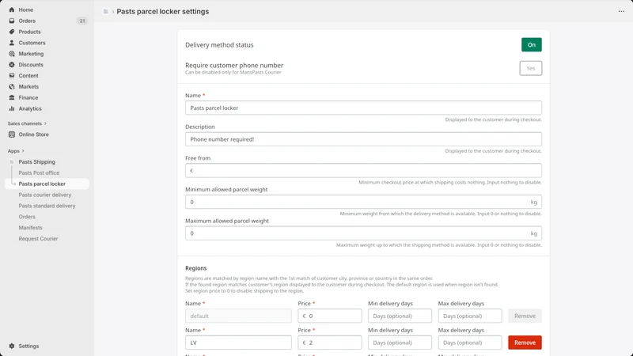Toggle Delivery method status On button
633x356 pixels.
coord(531,45)
